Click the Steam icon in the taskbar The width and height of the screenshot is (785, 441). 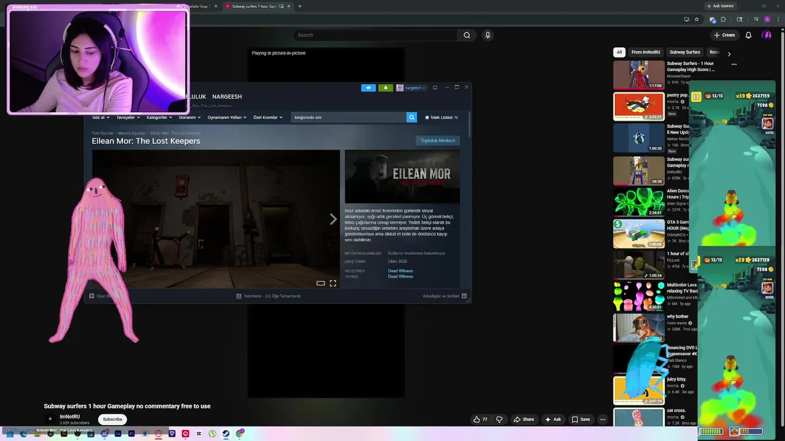coord(226,434)
